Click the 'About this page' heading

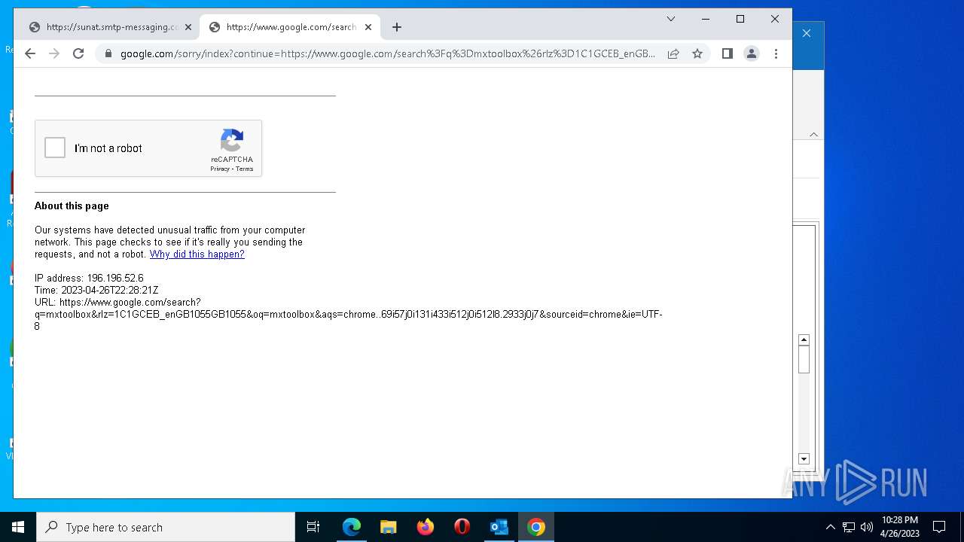tap(72, 206)
